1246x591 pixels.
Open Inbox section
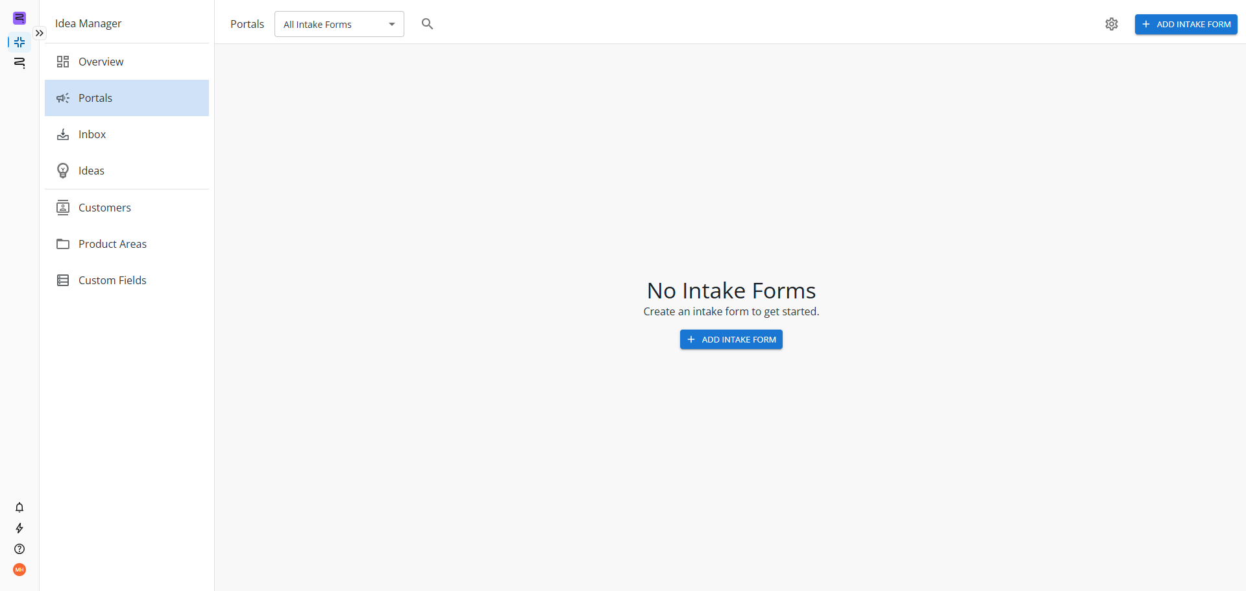point(127,134)
